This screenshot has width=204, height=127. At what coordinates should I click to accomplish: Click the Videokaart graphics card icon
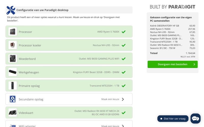pos(12,113)
